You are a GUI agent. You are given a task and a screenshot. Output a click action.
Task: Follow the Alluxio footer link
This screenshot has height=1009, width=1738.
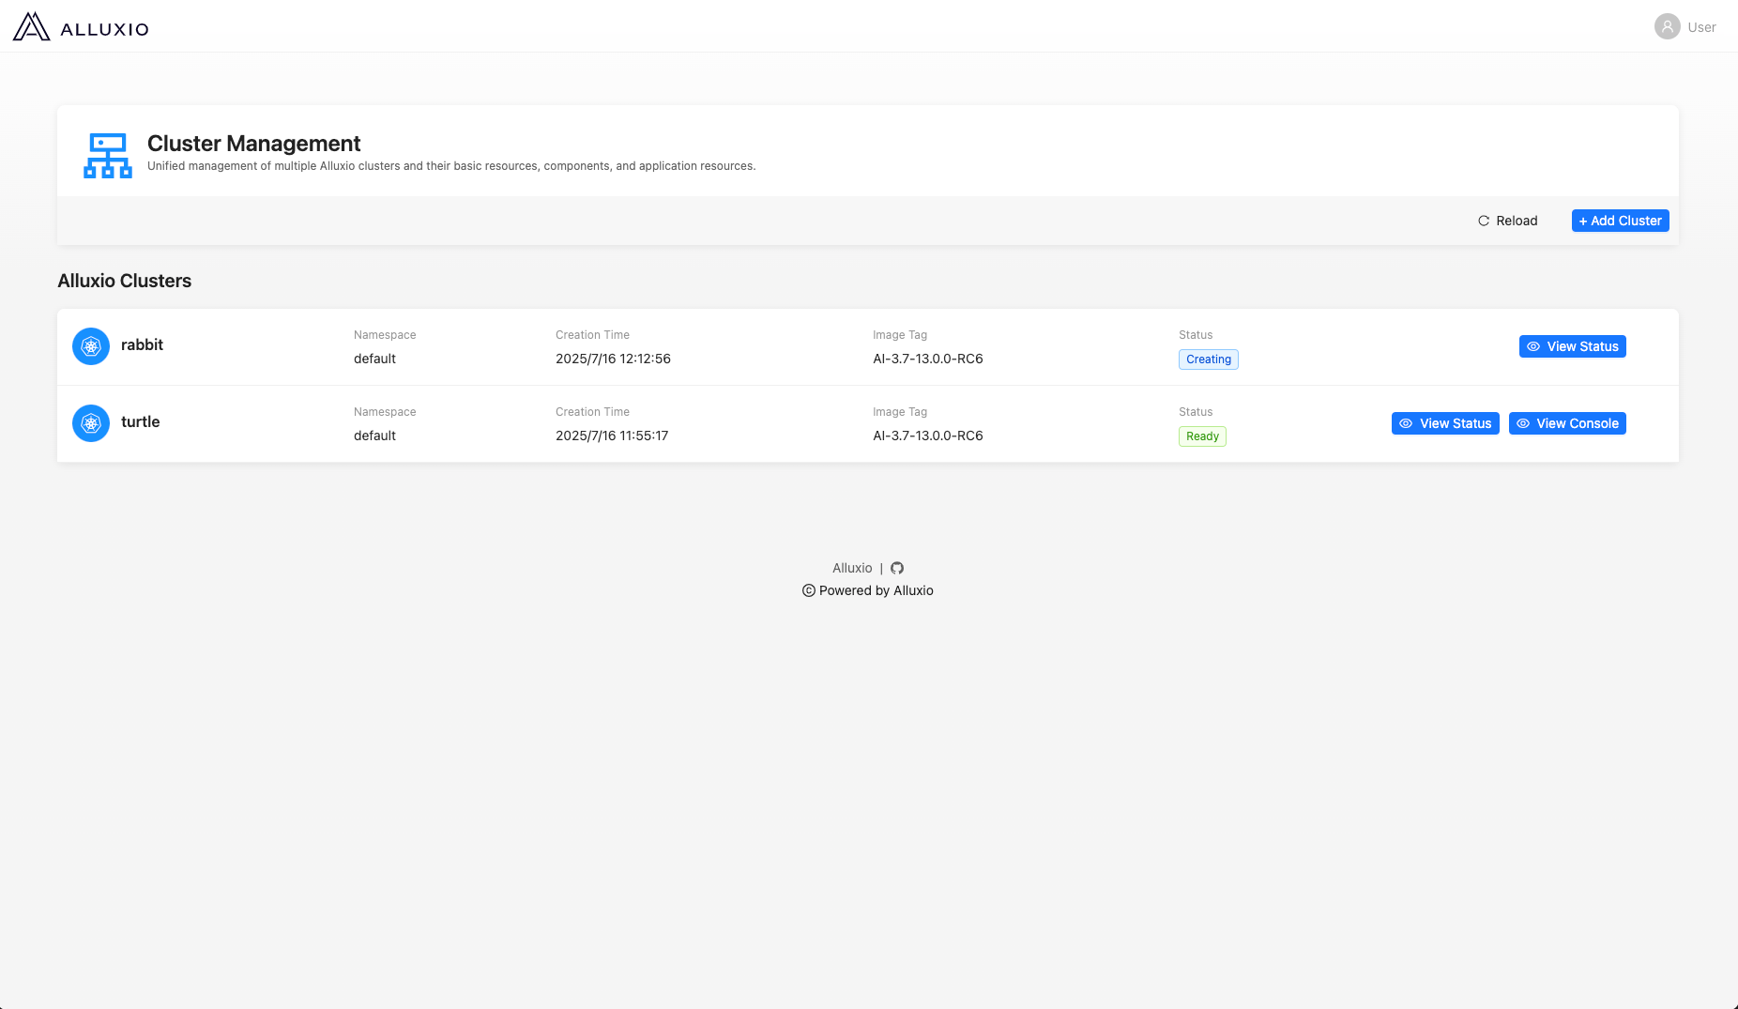click(x=852, y=568)
